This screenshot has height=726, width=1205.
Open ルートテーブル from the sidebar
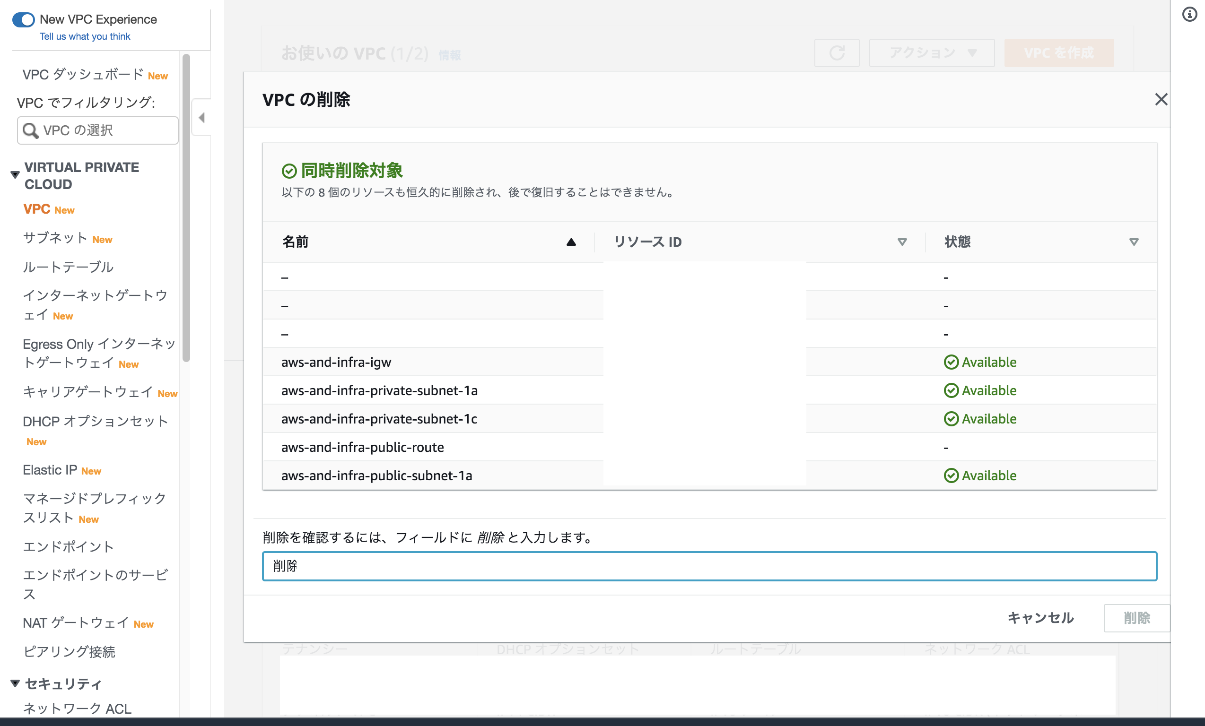(68, 267)
